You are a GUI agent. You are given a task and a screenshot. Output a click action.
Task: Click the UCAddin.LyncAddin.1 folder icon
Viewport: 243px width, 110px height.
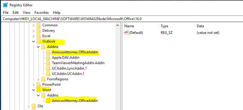coord(48,68)
